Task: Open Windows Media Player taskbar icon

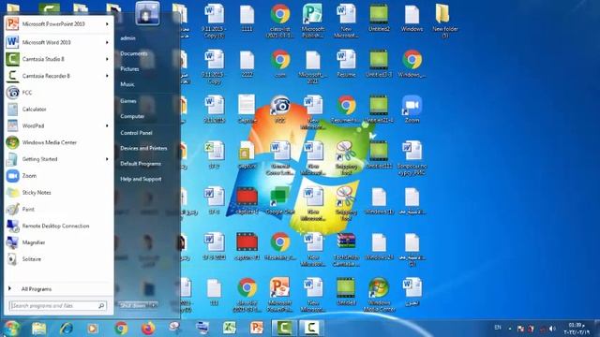Action: (x=93, y=329)
